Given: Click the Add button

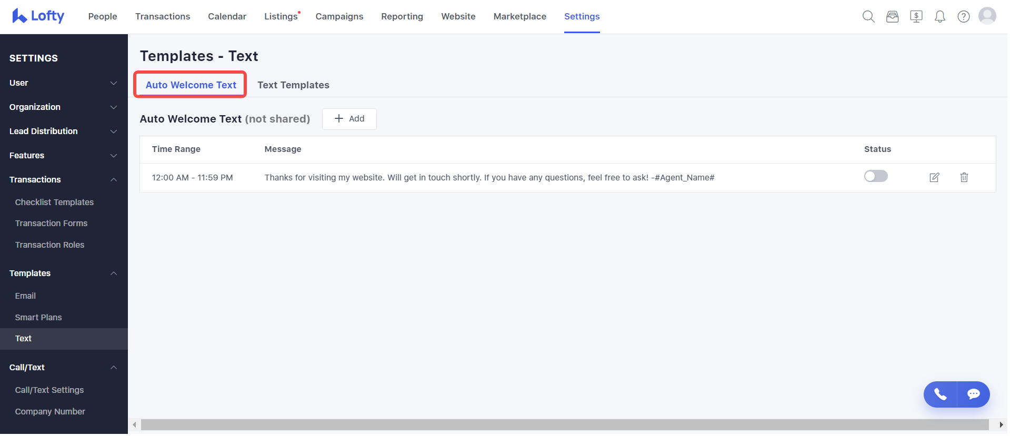Looking at the screenshot, I should point(349,119).
